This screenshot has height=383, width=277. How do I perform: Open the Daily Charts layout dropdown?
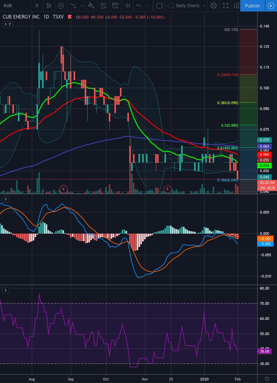pyautogui.click(x=187, y=5)
